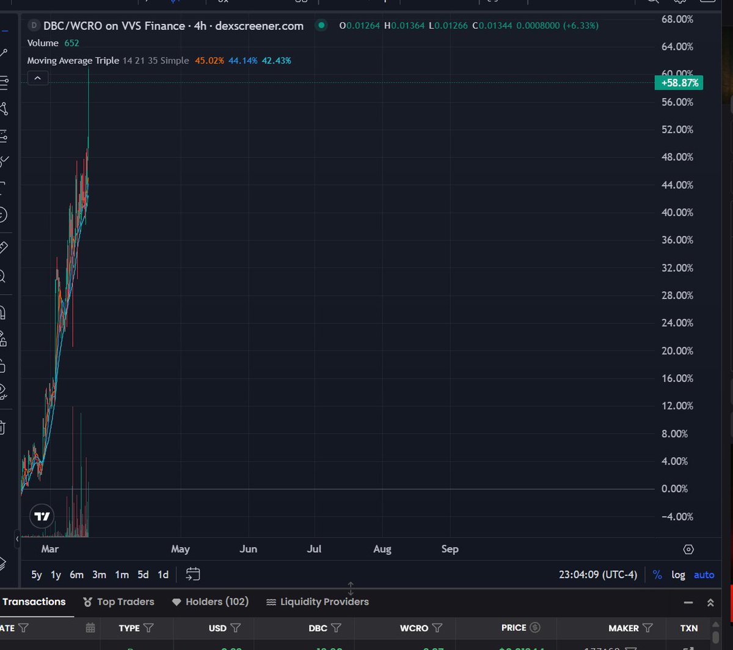Open the DATE column filter funnel

(x=23, y=628)
